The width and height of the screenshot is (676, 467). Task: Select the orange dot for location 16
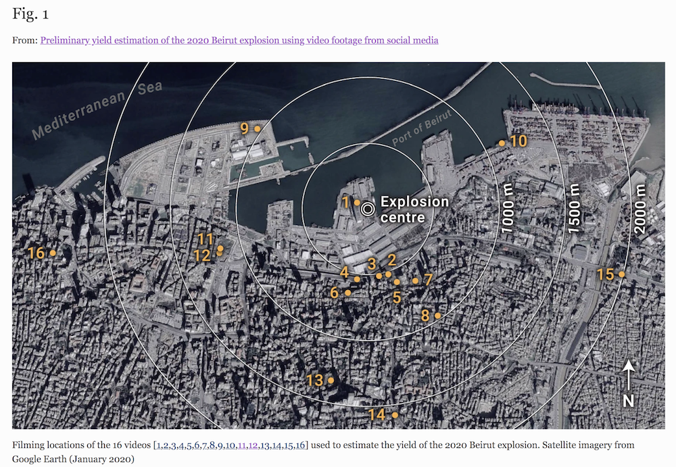click(x=53, y=253)
